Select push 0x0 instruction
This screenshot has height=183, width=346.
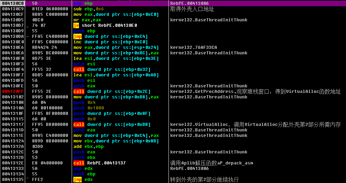point(84,119)
